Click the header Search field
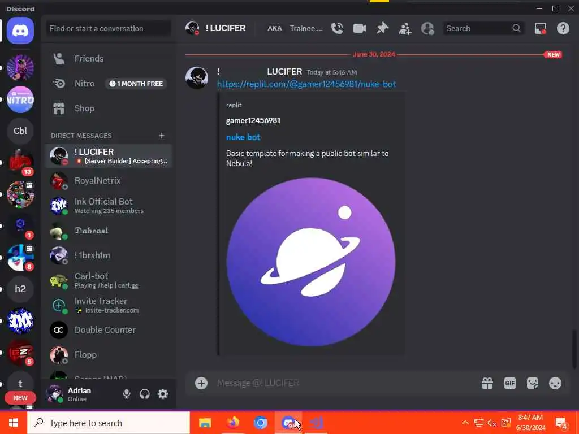579x434 pixels. [x=483, y=28]
